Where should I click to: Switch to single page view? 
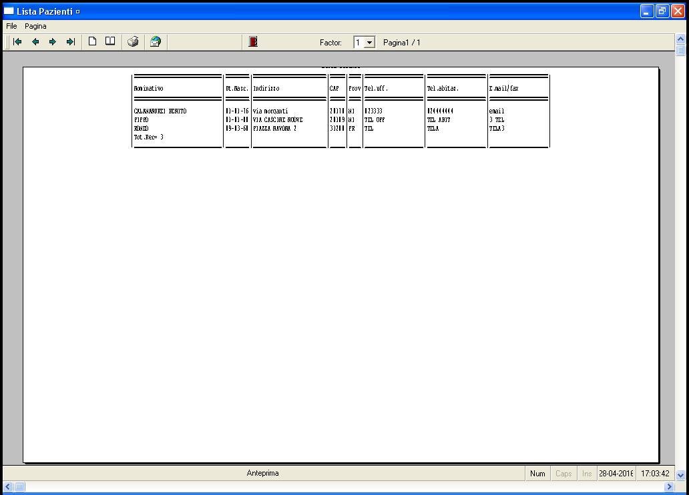[x=92, y=41]
